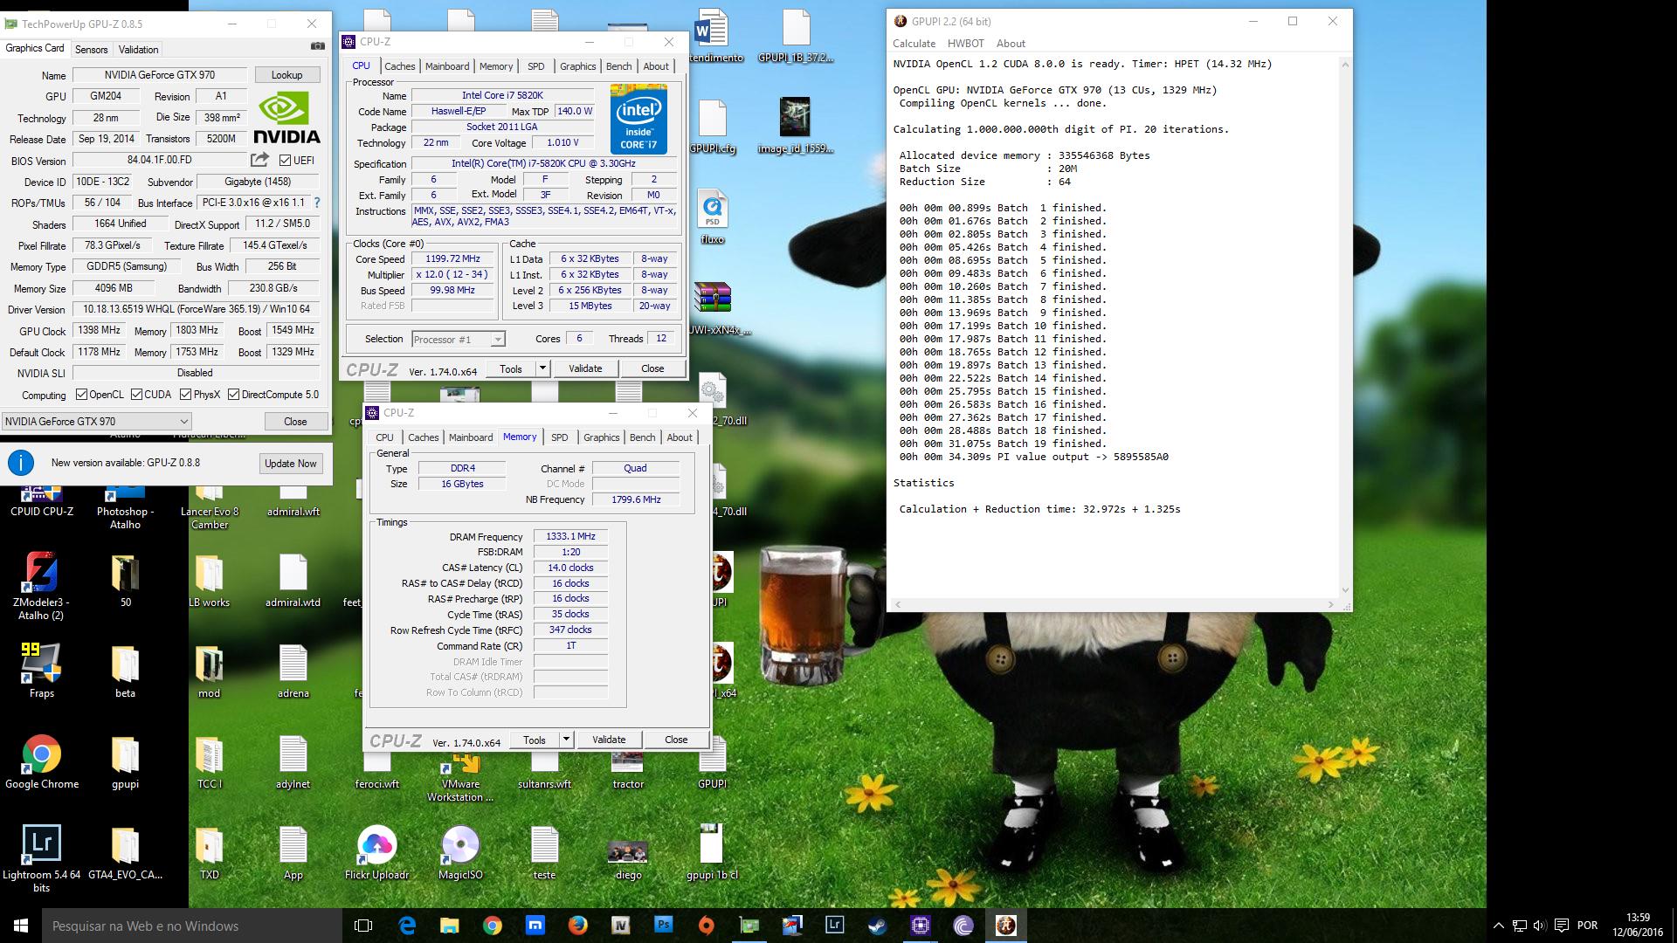Click the Core Speed value 1199.72 MHz
The width and height of the screenshot is (1677, 943).
pyautogui.click(x=452, y=259)
